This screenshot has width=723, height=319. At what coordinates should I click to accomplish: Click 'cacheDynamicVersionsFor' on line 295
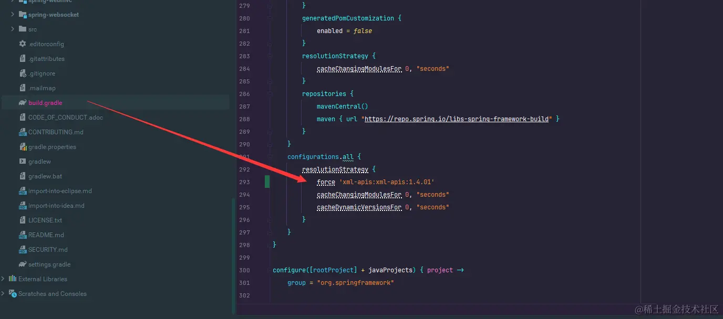pyautogui.click(x=359, y=207)
